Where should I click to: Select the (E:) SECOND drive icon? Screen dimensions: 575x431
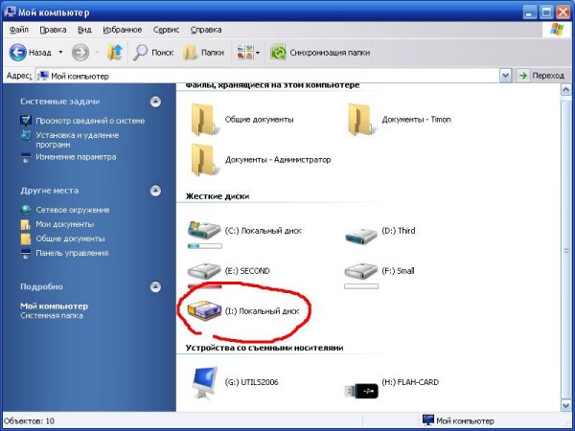tap(204, 271)
